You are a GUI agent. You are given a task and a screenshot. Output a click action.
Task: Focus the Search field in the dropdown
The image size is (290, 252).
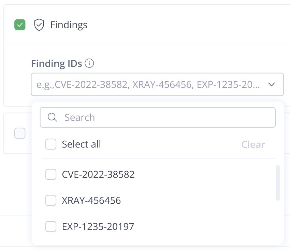point(158,117)
